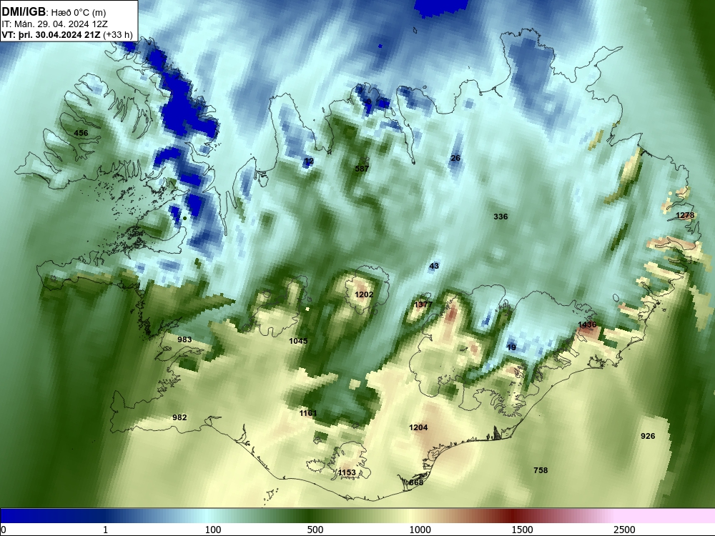This screenshot has height=536, width=715.
Task: Click the map label 983
Action: coord(184,339)
